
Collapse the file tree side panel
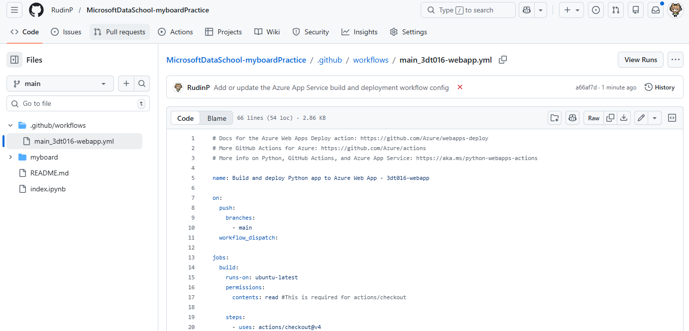pos(14,60)
